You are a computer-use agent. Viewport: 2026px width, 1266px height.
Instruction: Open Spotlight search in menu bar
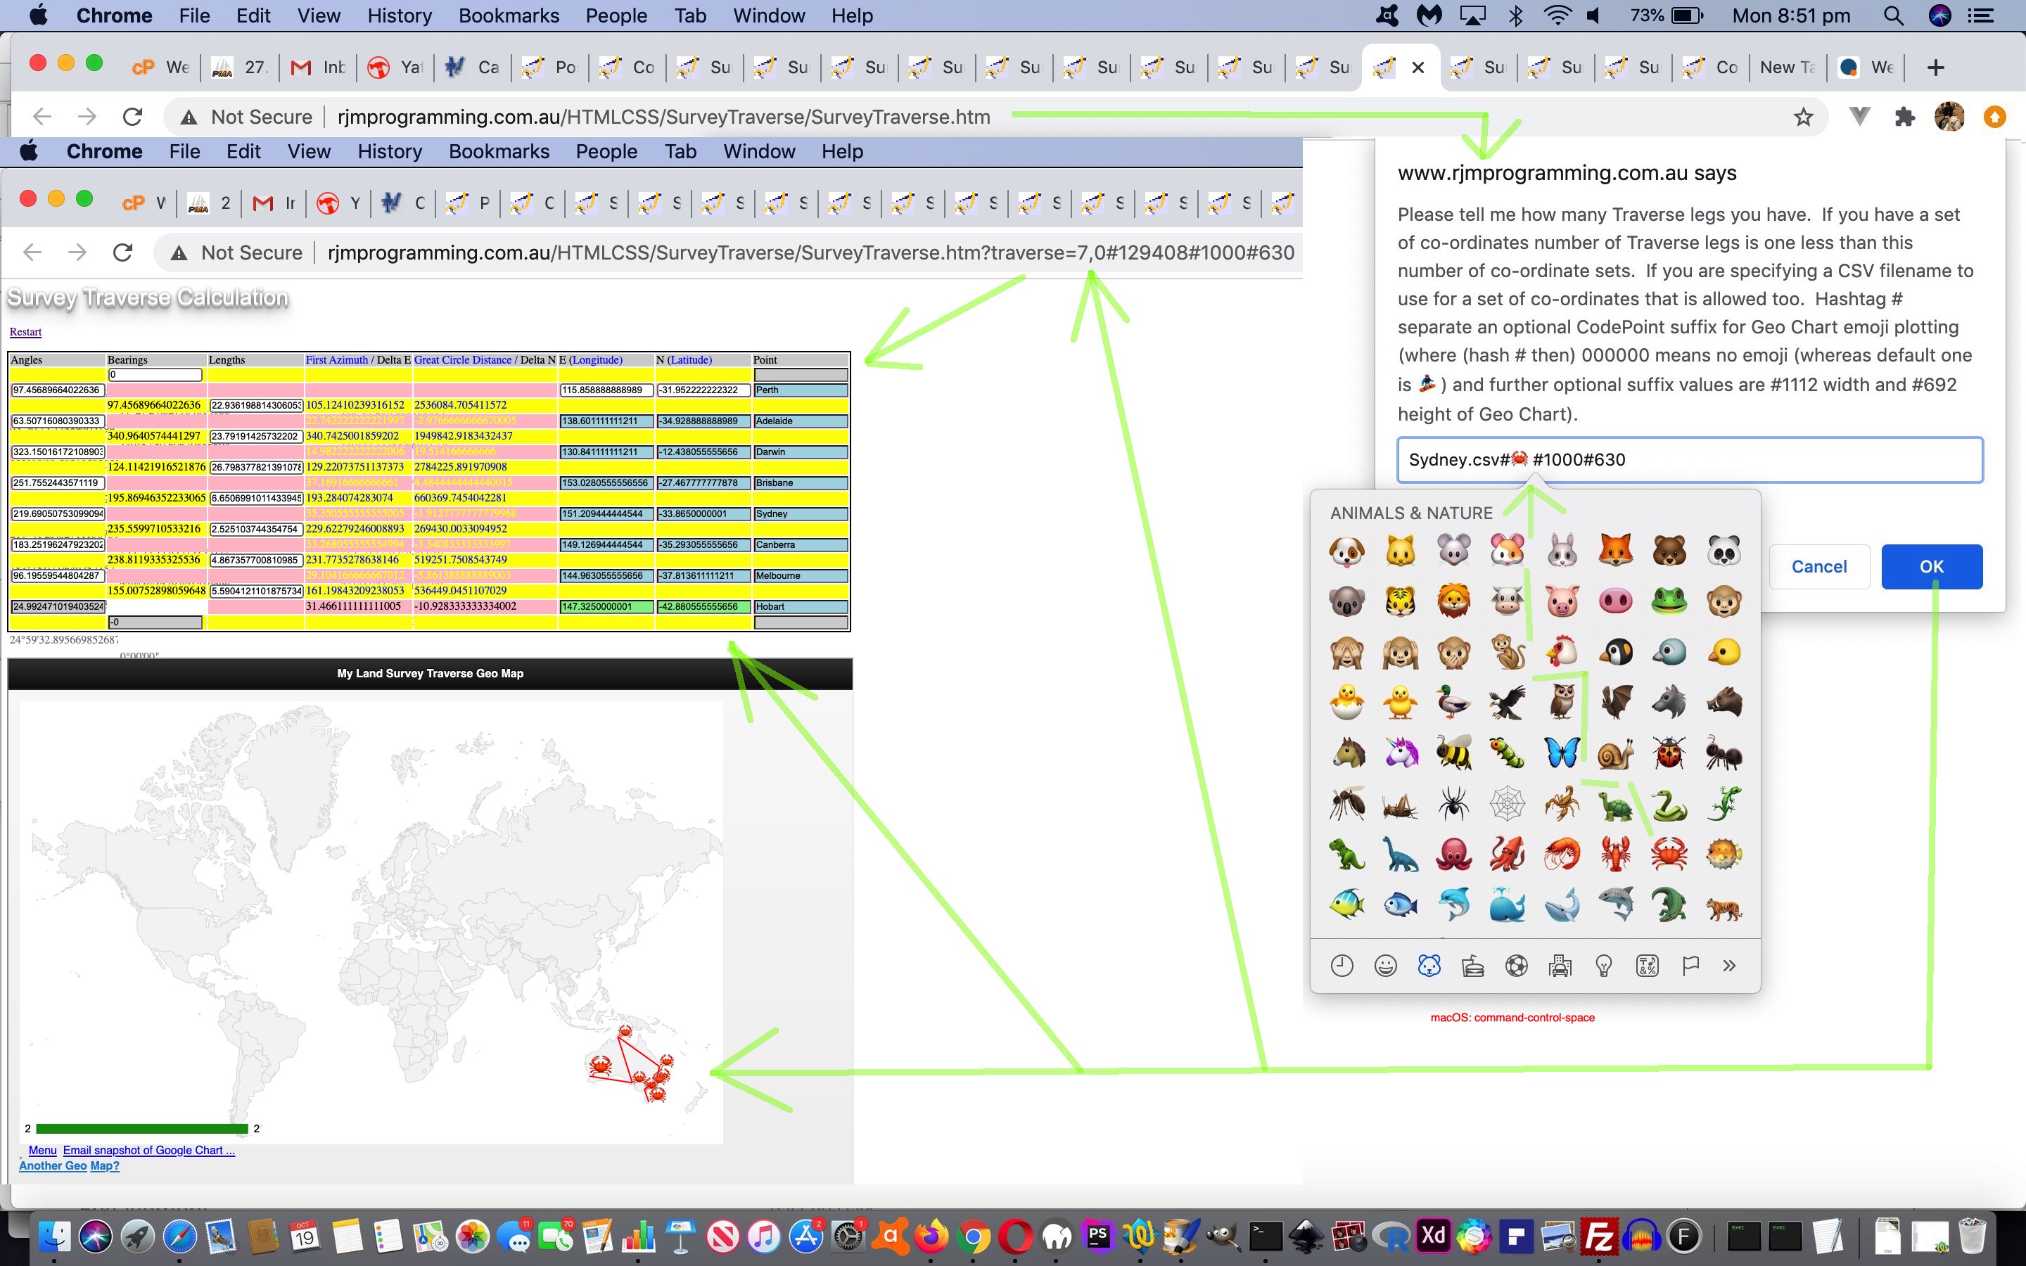tap(1893, 16)
